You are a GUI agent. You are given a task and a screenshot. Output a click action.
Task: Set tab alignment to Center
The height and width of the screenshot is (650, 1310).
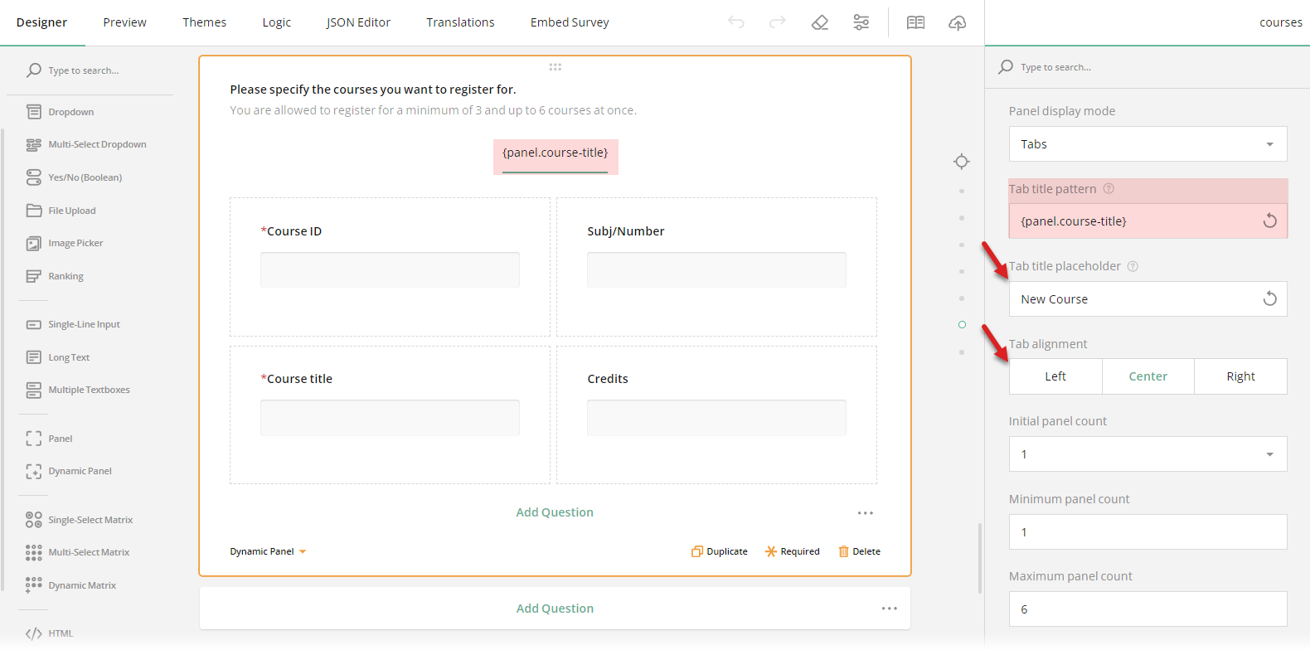(x=1148, y=376)
